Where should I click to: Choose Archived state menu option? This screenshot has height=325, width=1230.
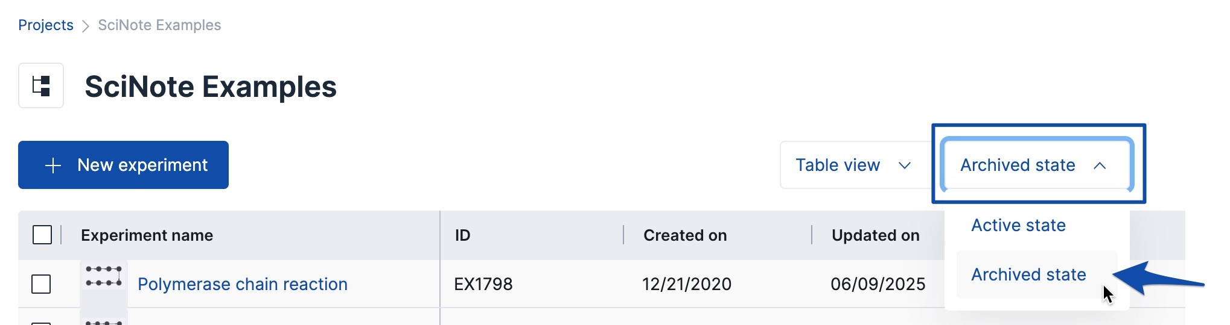[1028, 274]
